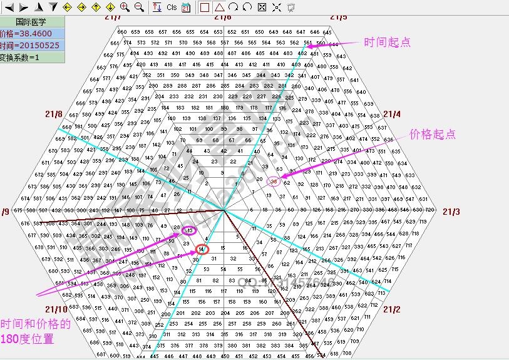
Task: Click the black right arrow toolbar icon
Action: coord(23,7)
